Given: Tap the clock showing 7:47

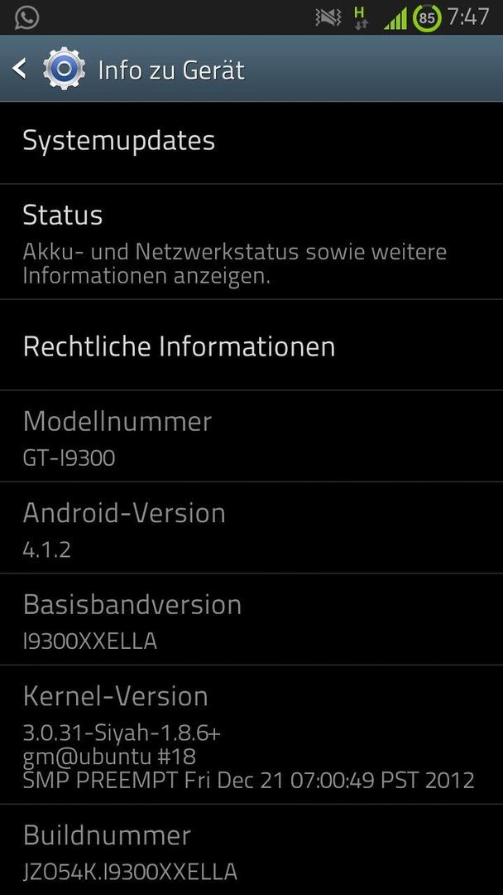Looking at the screenshot, I should [468, 17].
